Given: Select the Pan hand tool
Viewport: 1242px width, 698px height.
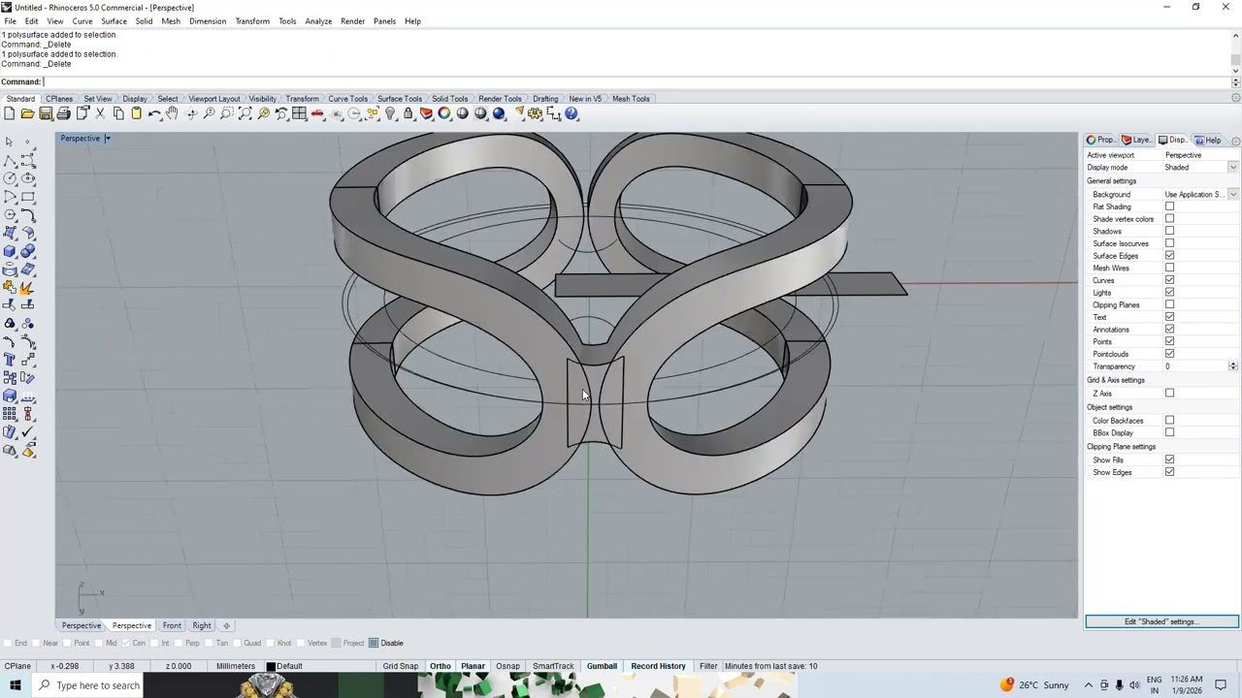Looking at the screenshot, I should point(173,114).
